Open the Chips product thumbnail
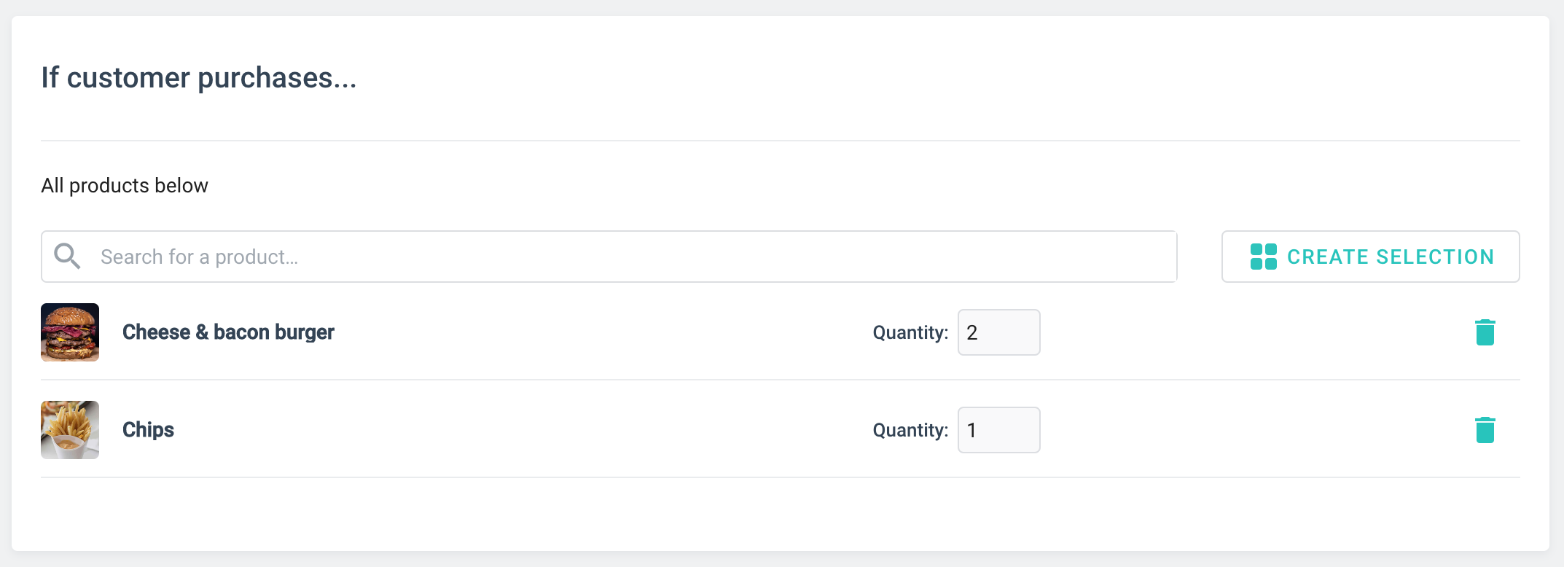 coord(70,430)
